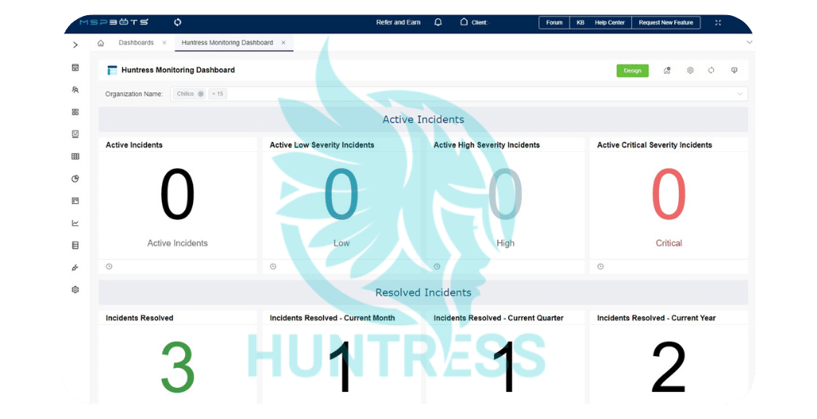Viewport: 817px width, 419px height.
Task: Click the Active Incidents section header
Action: coord(423,119)
